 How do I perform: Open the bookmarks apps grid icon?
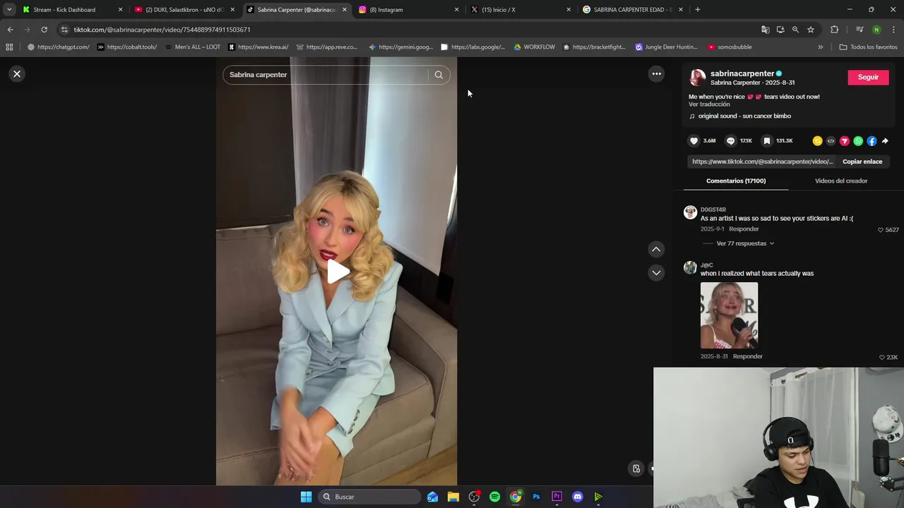click(x=9, y=47)
